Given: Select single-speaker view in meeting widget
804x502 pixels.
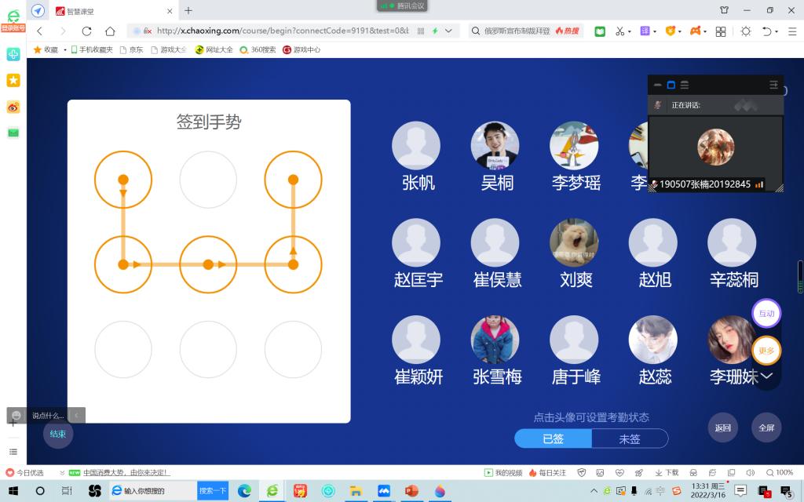Looking at the screenshot, I should pyautogui.click(x=671, y=85).
